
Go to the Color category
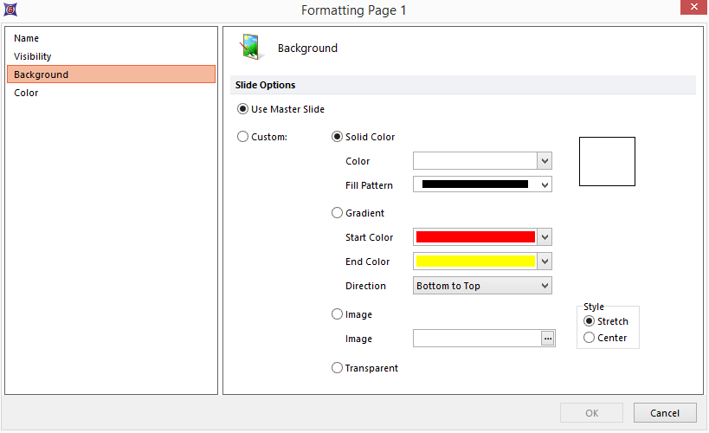coord(26,93)
